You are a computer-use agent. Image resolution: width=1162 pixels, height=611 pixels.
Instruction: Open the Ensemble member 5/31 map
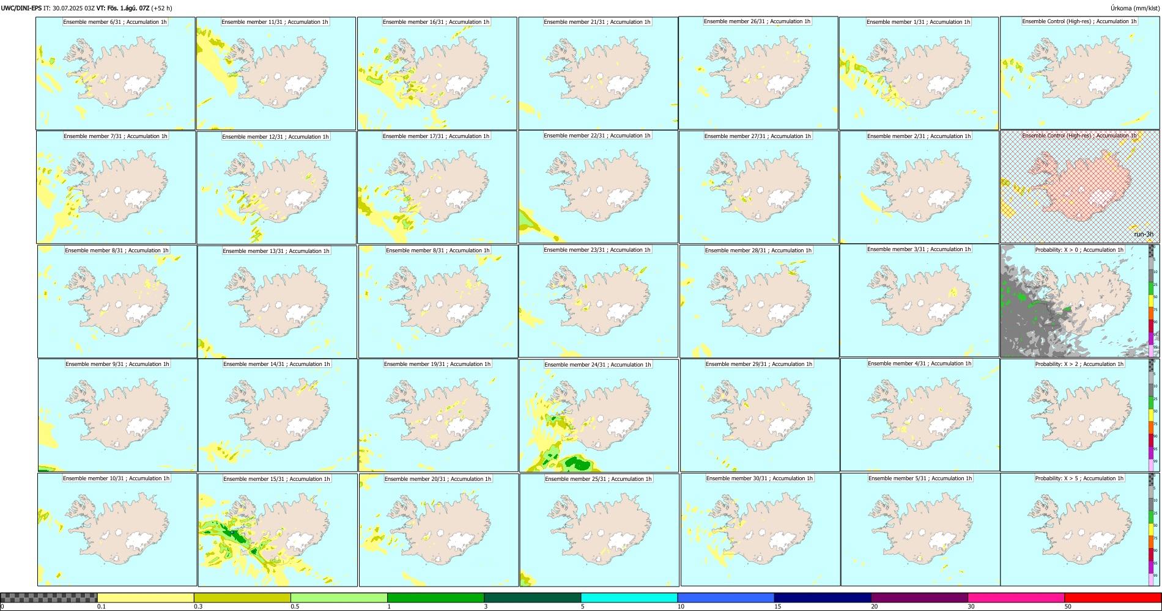(920, 530)
